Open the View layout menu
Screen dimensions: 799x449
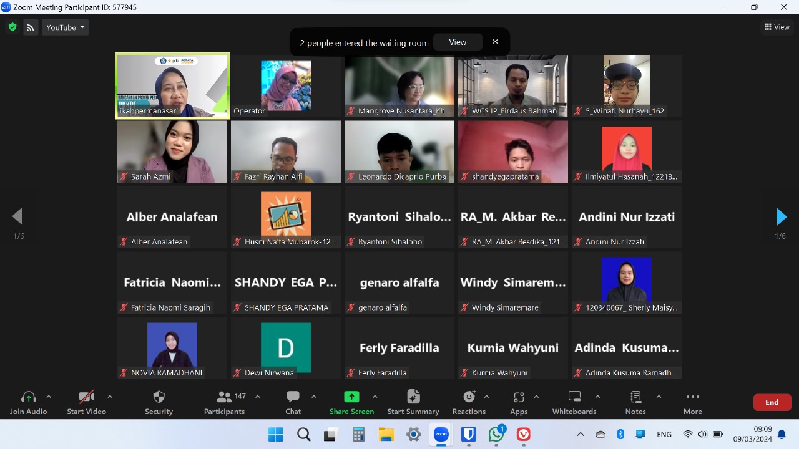point(777,27)
